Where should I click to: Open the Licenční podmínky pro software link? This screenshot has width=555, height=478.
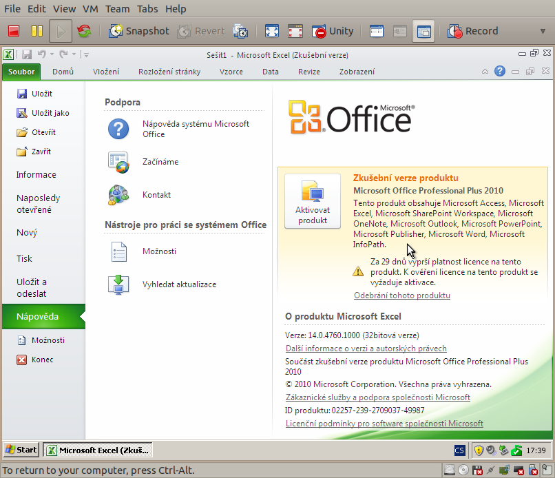pos(384,424)
